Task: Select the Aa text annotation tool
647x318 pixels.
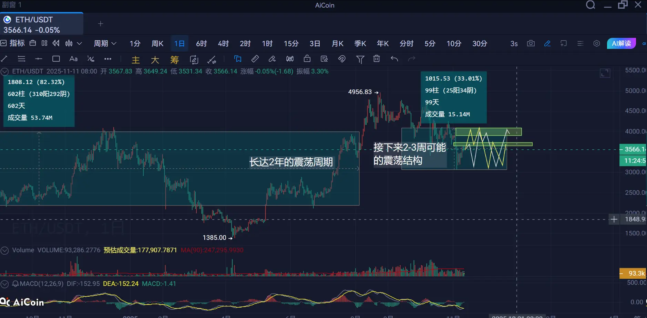Action: point(73,59)
